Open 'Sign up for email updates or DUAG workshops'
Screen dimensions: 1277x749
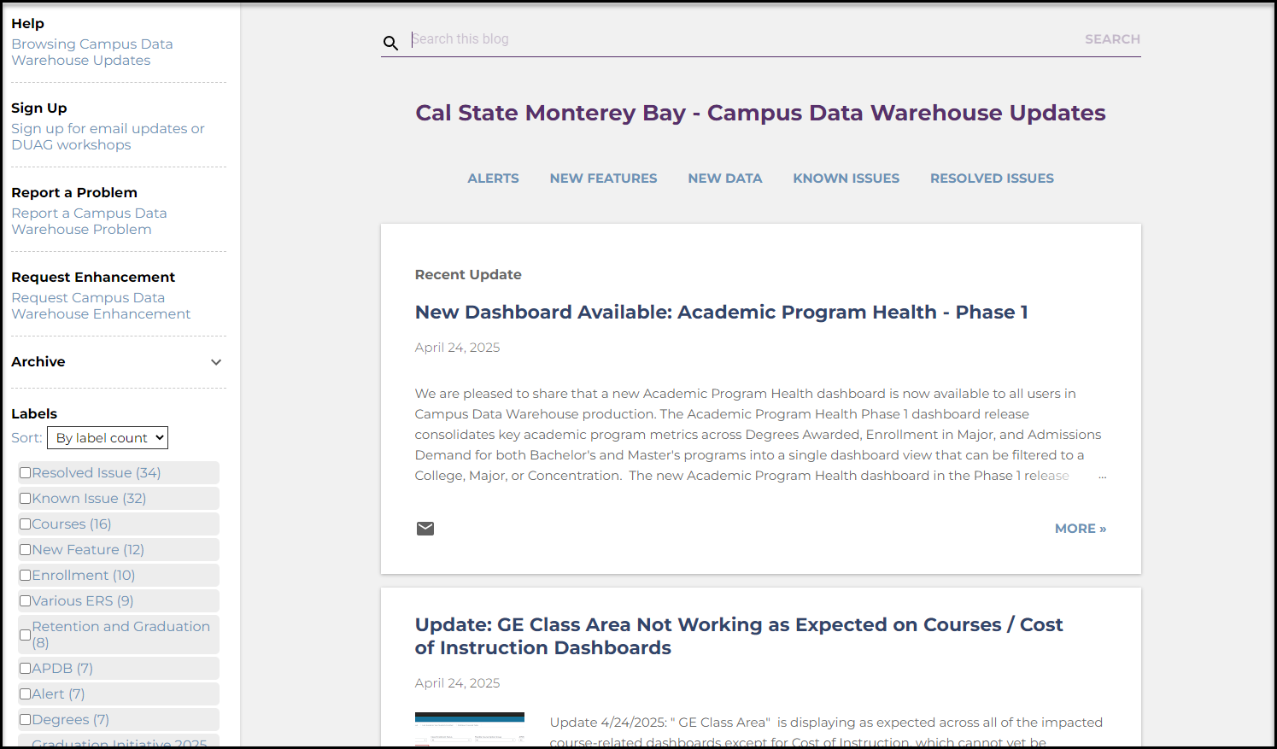pyautogui.click(x=108, y=137)
